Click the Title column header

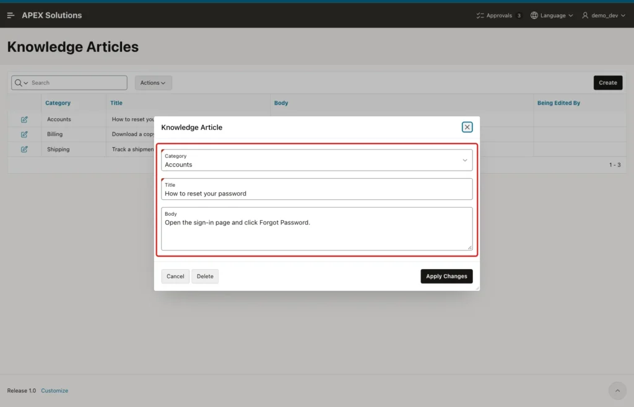coord(116,103)
